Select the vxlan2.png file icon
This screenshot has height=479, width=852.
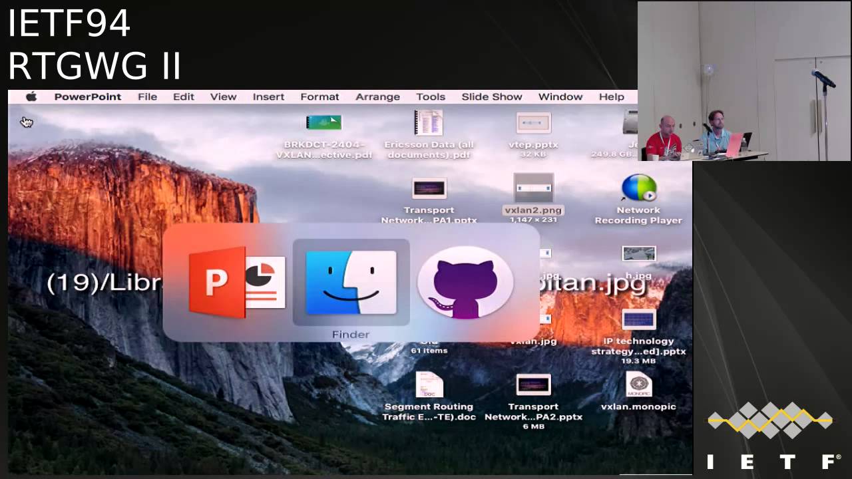[533, 188]
